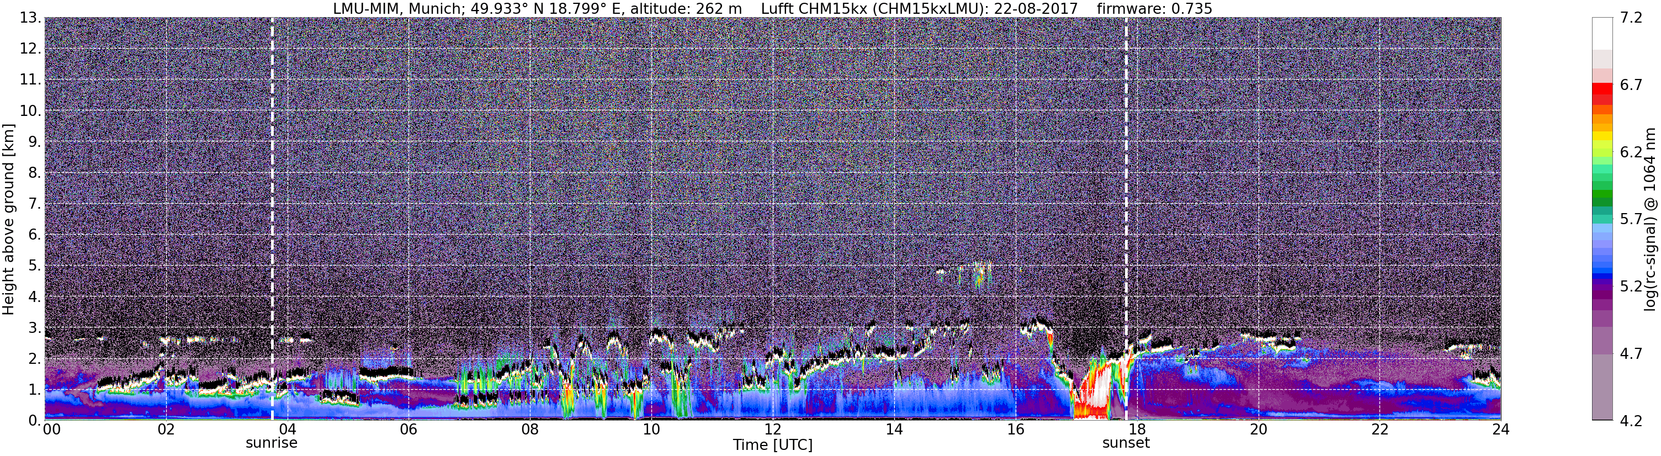
Task: Click the time tick label 22
Action: click(1379, 430)
